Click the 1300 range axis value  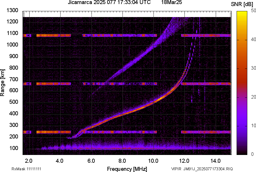(x=12, y=10)
